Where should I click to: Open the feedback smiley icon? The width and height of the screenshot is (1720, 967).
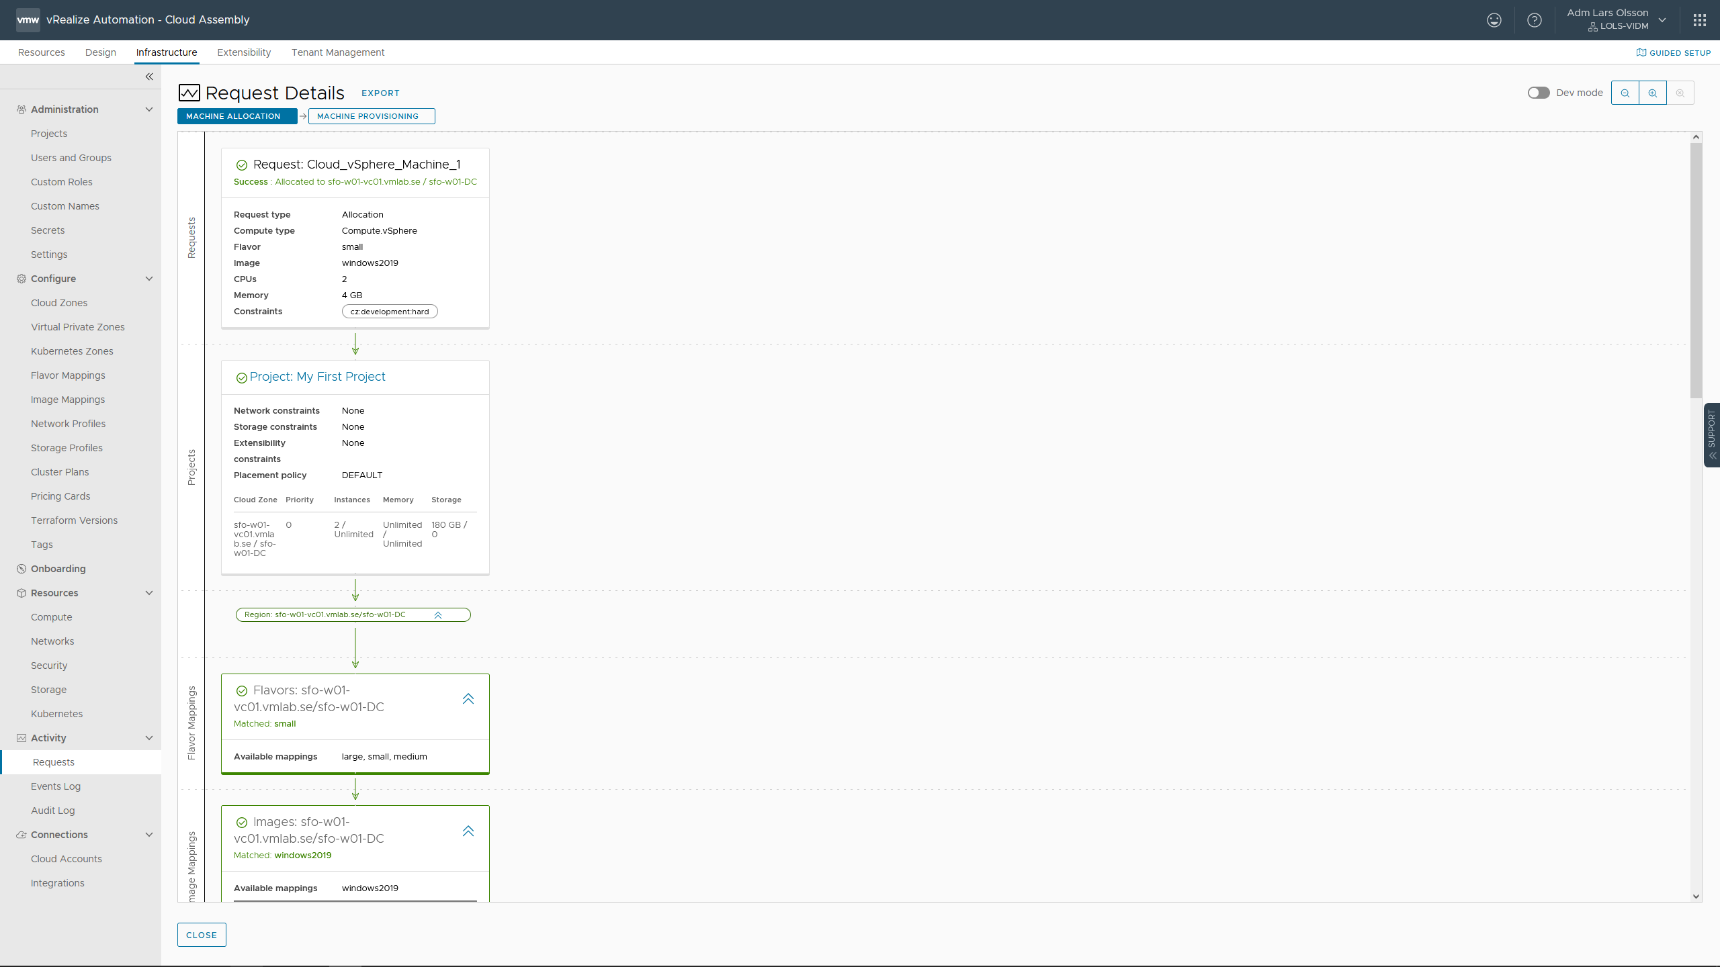pyautogui.click(x=1494, y=20)
